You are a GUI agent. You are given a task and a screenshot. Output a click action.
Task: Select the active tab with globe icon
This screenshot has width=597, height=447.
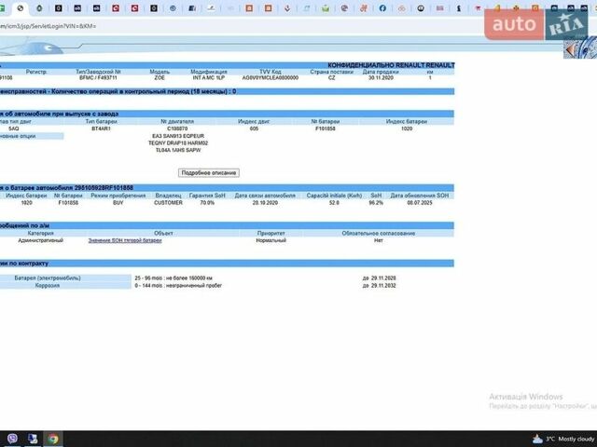point(21,8)
